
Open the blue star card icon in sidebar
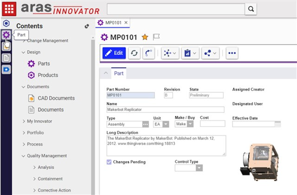6,69
